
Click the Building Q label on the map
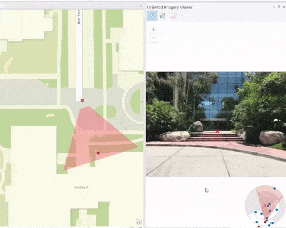(x=81, y=187)
